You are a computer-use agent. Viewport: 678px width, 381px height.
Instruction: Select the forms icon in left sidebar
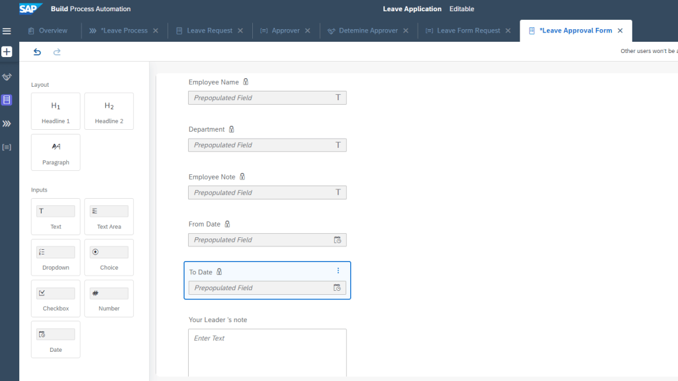(x=7, y=100)
